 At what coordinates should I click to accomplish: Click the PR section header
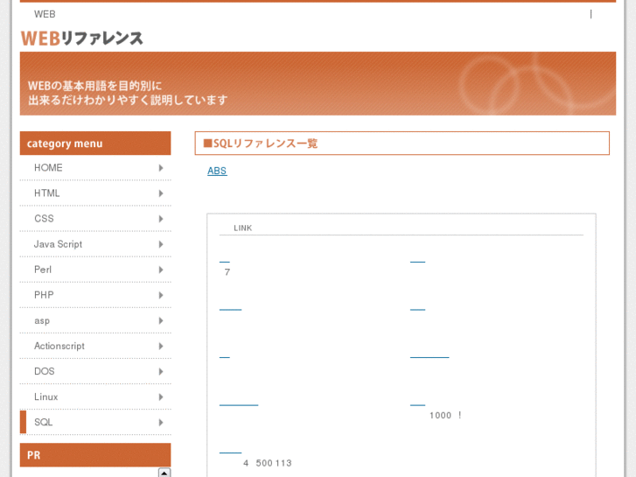click(95, 455)
